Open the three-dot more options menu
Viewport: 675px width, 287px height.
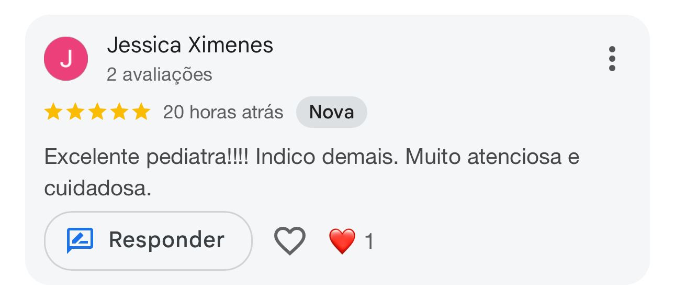pos(612,59)
